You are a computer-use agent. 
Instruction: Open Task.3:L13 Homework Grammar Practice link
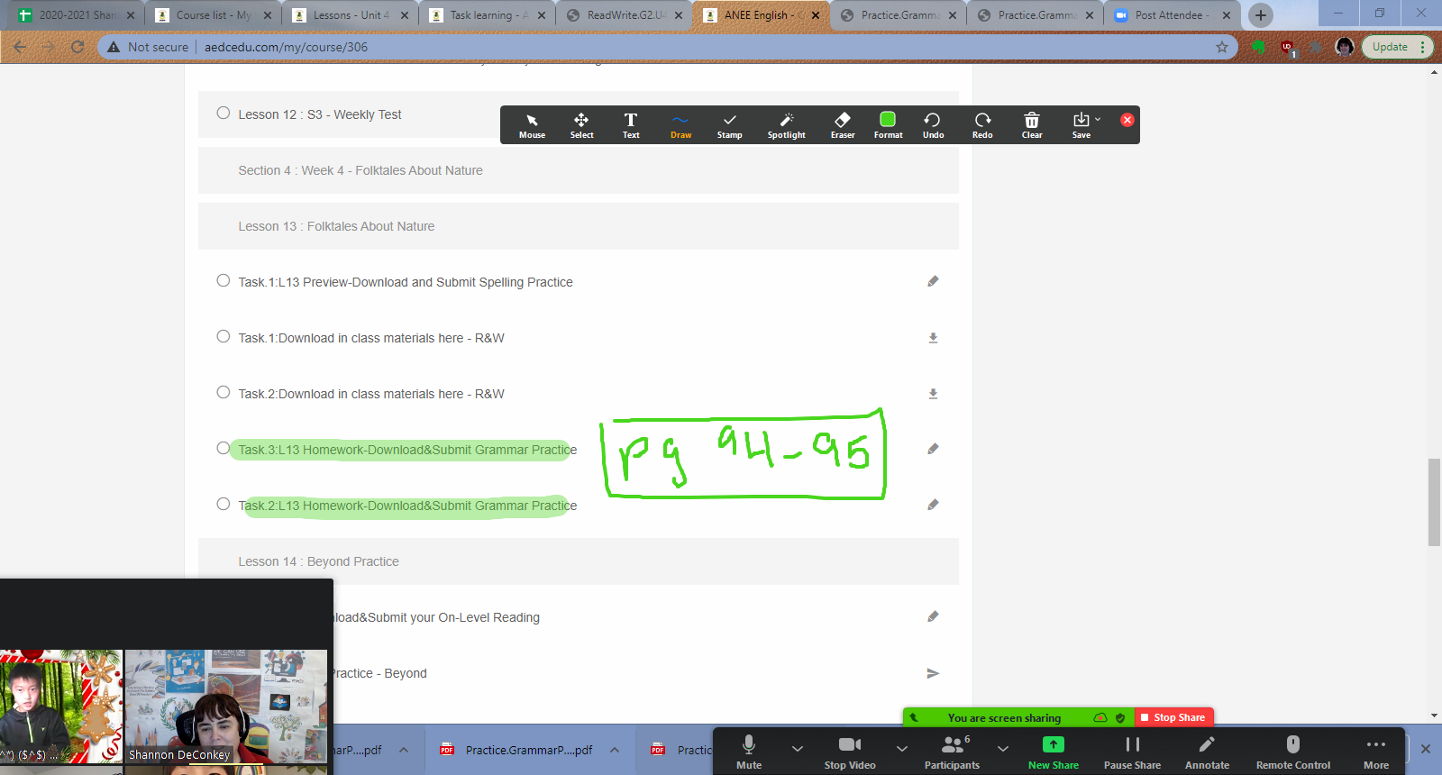coord(407,450)
